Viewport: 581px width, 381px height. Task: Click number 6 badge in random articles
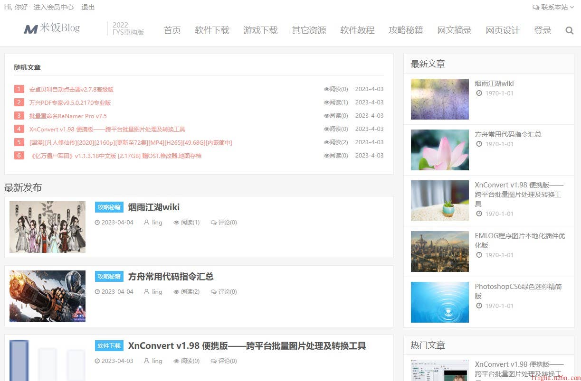[19, 156]
